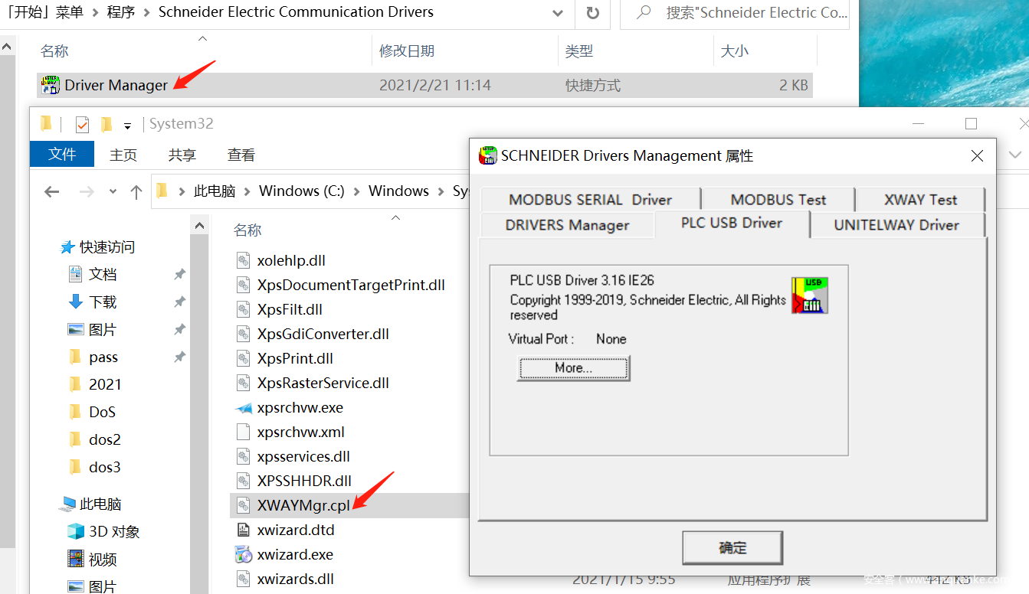Click the XWAYMgr.cpl file icon
The width and height of the screenshot is (1029, 594).
pyautogui.click(x=244, y=505)
